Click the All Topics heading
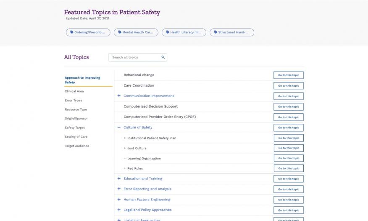Viewport: 368px width, 221px height. (76, 57)
